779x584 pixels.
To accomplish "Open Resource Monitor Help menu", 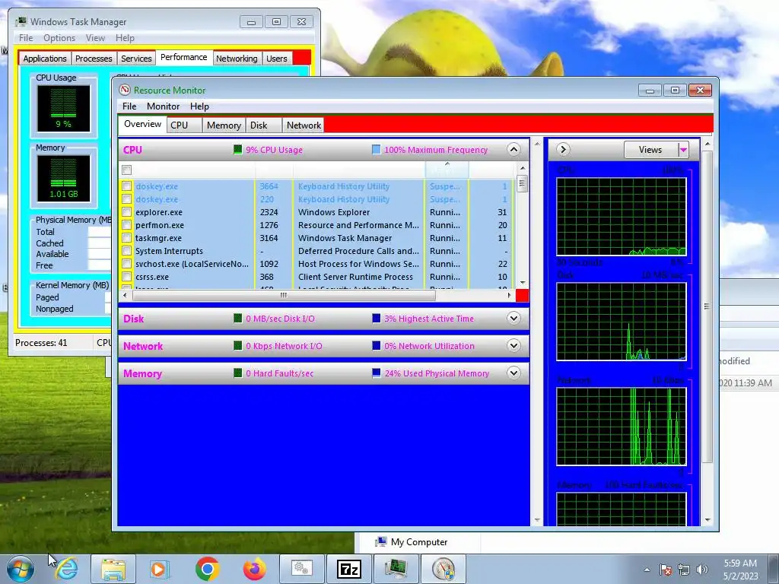I will tap(199, 106).
